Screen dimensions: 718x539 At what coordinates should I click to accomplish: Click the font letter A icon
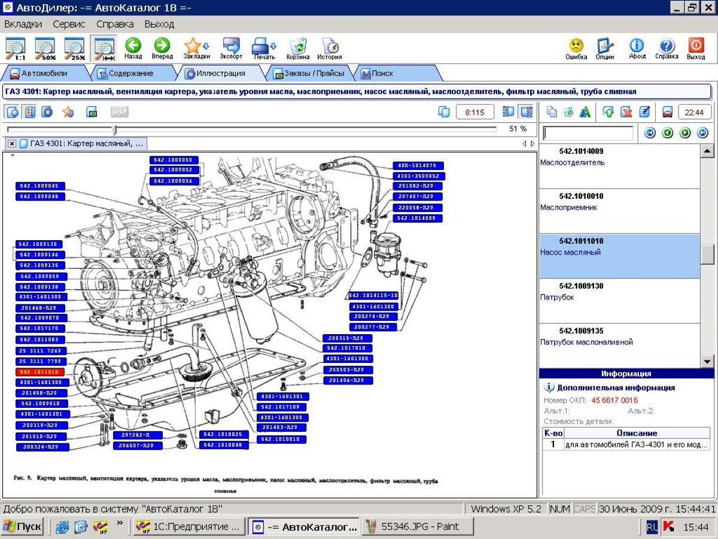coord(585,112)
